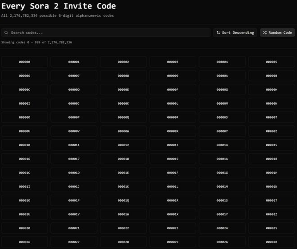This screenshot has width=297, height=249.
Task: Click code 00001X
Action: (x=173, y=214)
